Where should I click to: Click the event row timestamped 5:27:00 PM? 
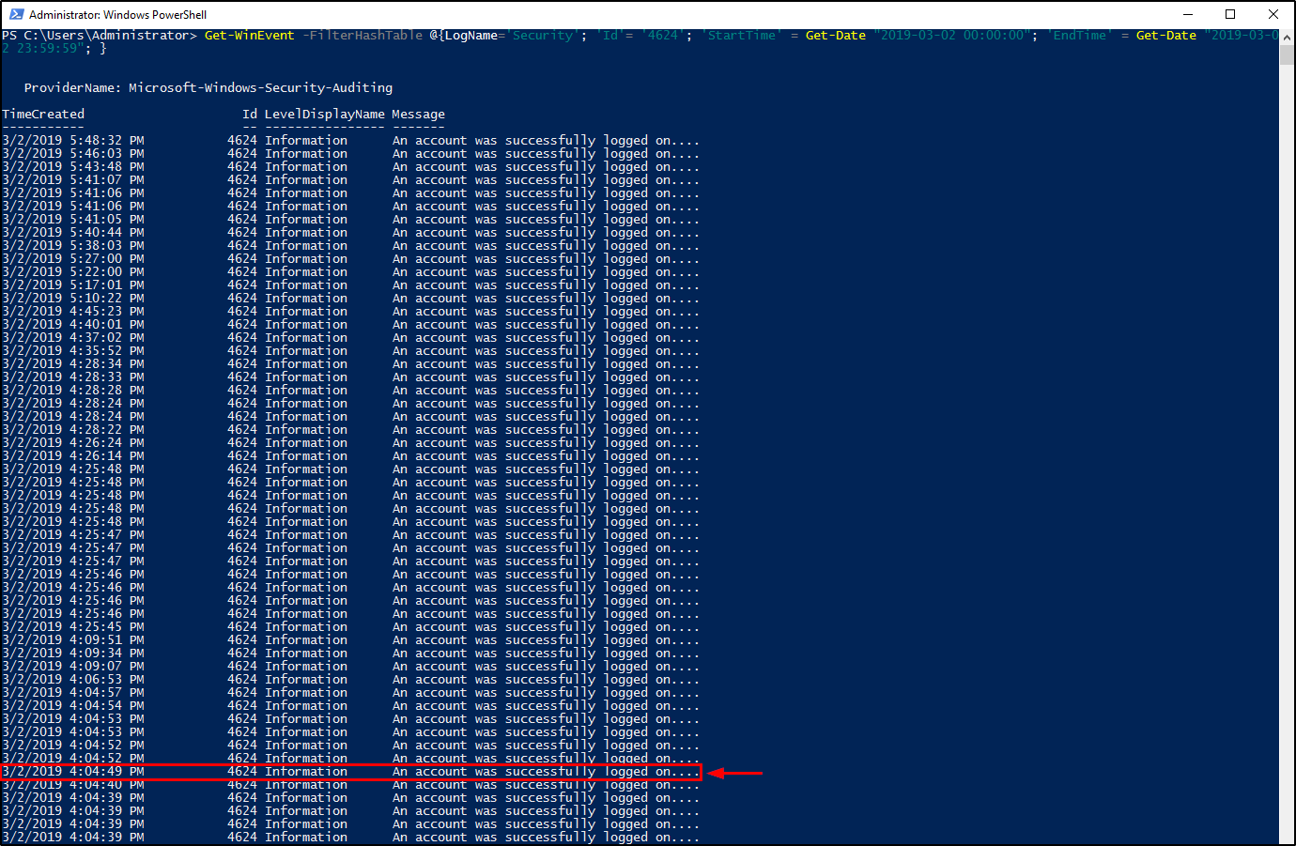tap(350, 259)
